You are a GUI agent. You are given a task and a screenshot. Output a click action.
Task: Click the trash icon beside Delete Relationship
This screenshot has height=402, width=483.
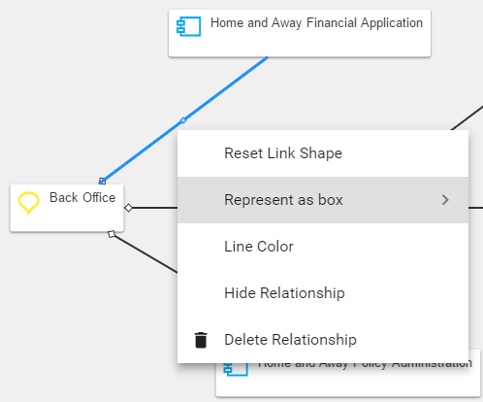point(201,340)
